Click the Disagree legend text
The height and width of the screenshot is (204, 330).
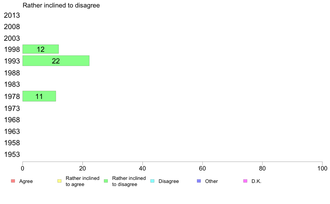(x=169, y=181)
